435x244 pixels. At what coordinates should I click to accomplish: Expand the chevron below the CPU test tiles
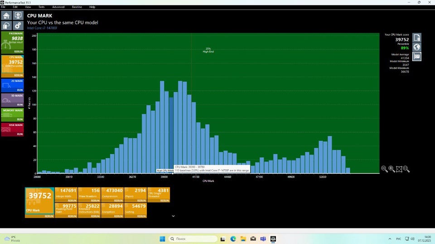coord(173,216)
